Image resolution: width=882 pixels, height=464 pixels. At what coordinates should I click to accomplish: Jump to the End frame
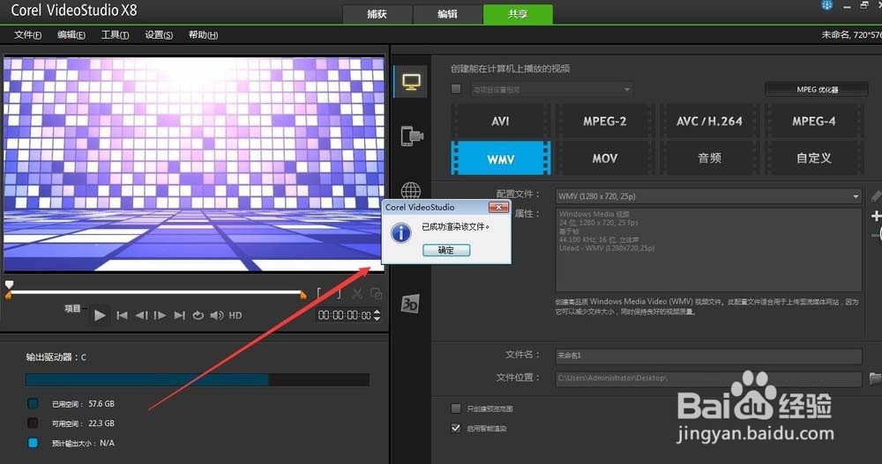[179, 315]
